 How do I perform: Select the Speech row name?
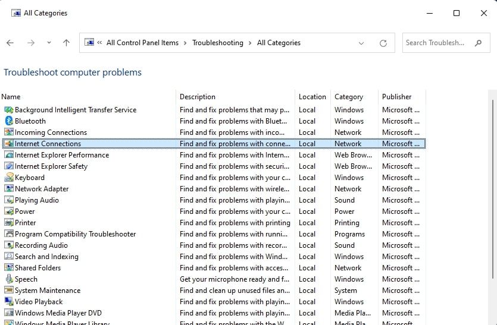point(26,279)
